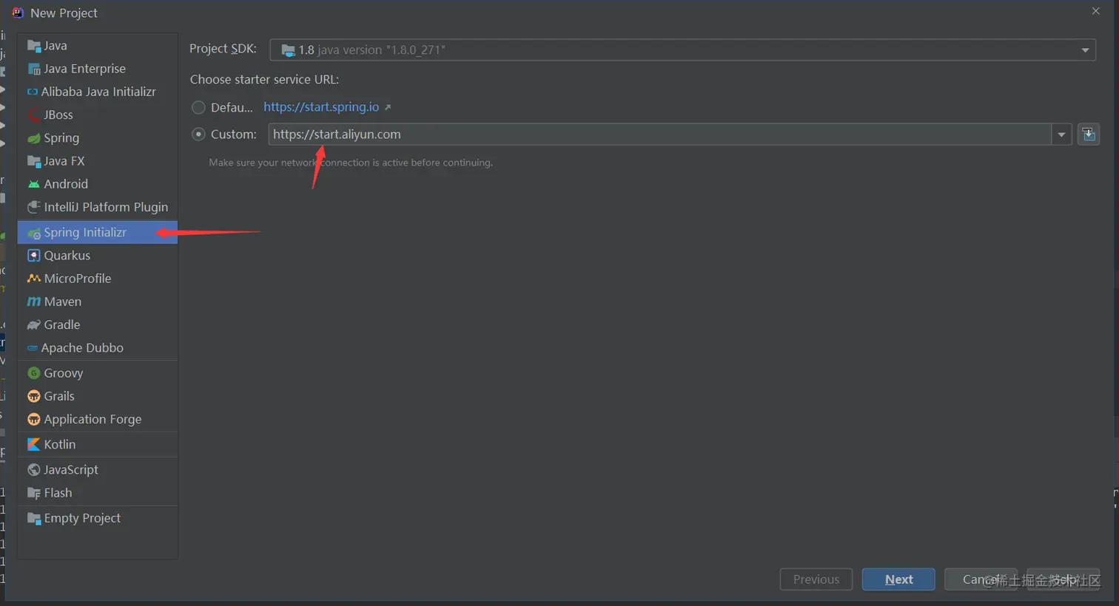The image size is (1119, 606).
Task: Choose Empty Project type
Action: tap(98, 518)
